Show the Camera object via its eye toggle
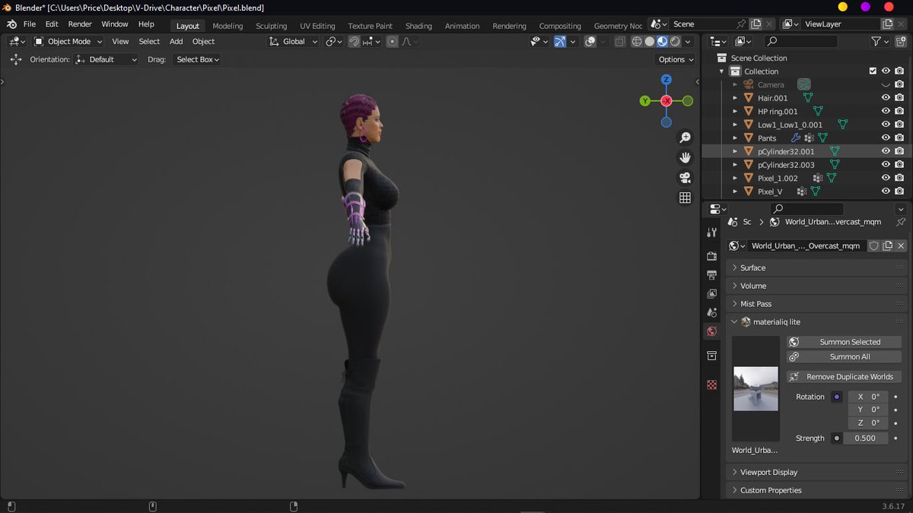Image resolution: width=913 pixels, height=513 pixels. [x=886, y=84]
